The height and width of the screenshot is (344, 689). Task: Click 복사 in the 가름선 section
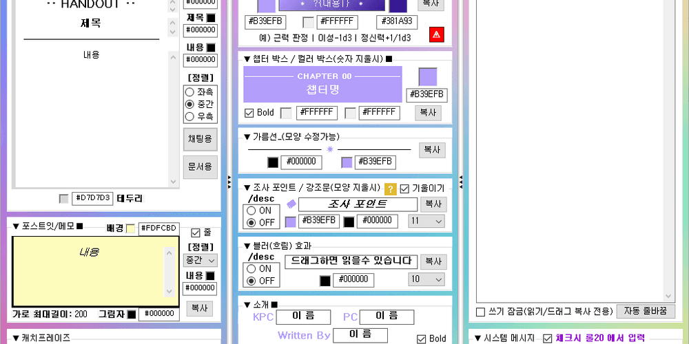[x=432, y=150]
